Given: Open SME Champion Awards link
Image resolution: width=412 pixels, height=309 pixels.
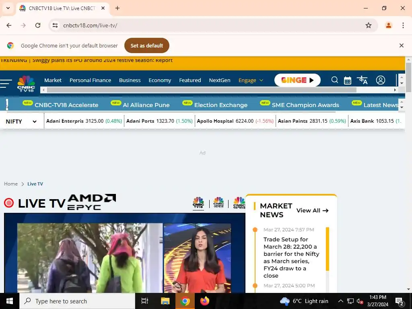Looking at the screenshot, I should [305, 105].
